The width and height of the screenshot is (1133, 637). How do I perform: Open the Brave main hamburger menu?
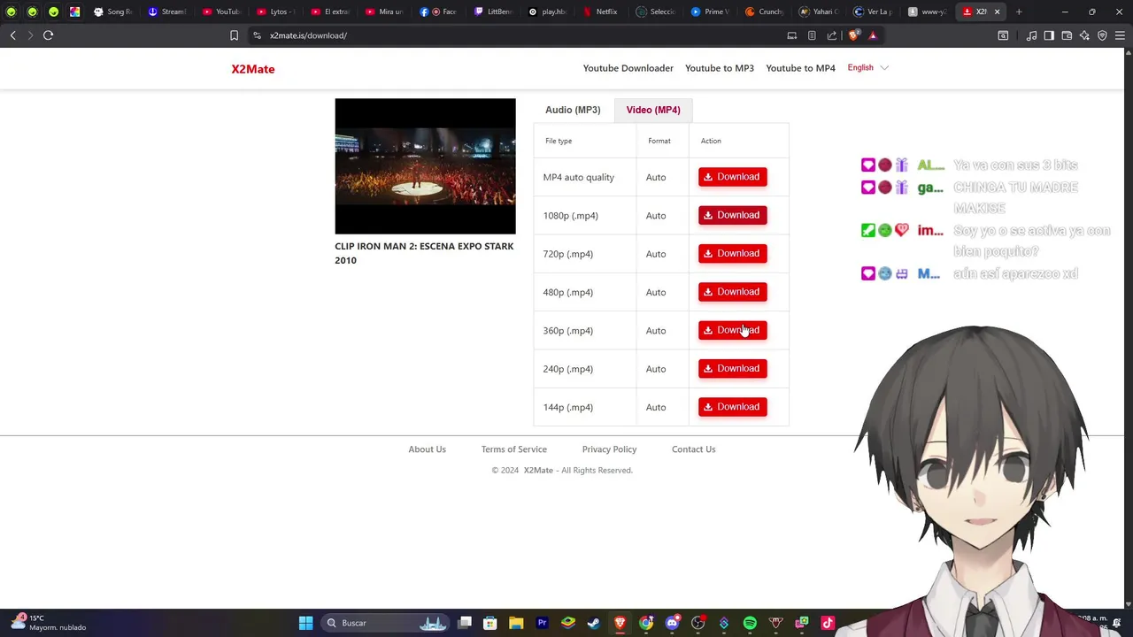point(1121,35)
